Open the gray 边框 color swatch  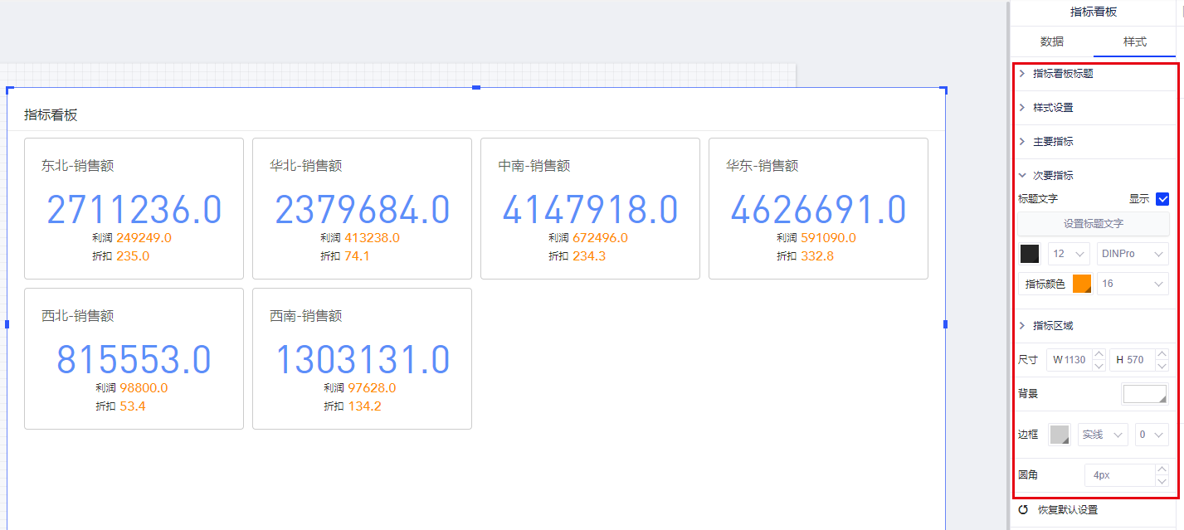click(1060, 435)
